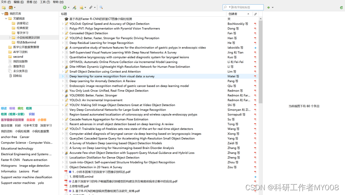Click the PDF icon in the Xiong row
This screenshot has height=195, width=345.
pyautogui.click(x=255, y=134)
